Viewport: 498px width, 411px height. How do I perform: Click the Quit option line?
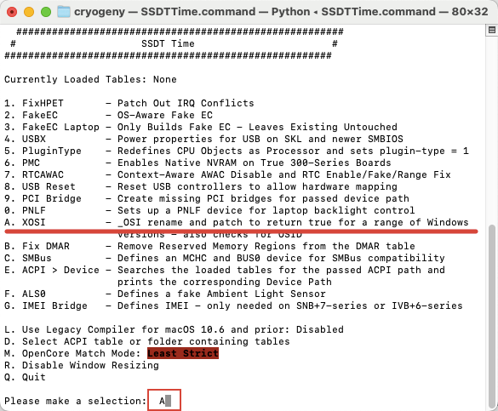[x=25, y=377]
